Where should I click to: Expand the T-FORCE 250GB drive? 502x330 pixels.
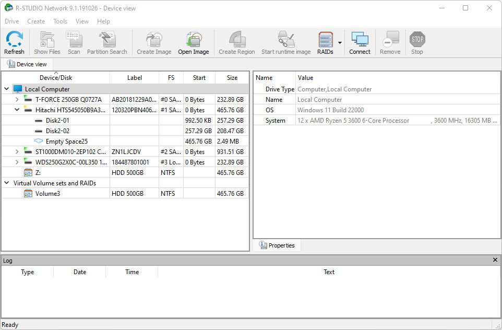point(17,99)
